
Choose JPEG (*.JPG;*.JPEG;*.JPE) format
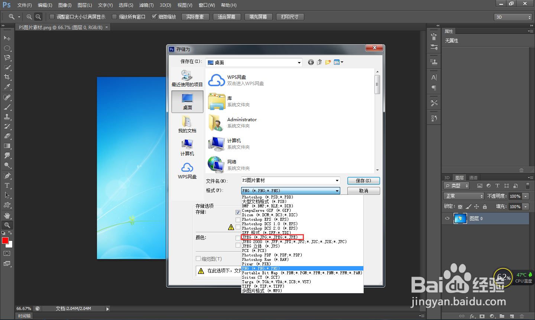(272, 237)
